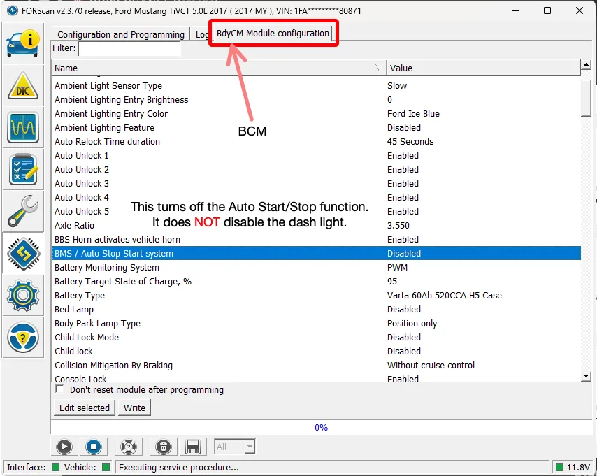Click the lifebuoy help icon in toolbar
597x476 pixels.
pyautogui.click(x=129, y=447)
